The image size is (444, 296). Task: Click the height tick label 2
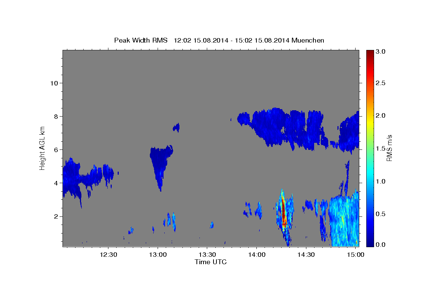click(56, 216)
